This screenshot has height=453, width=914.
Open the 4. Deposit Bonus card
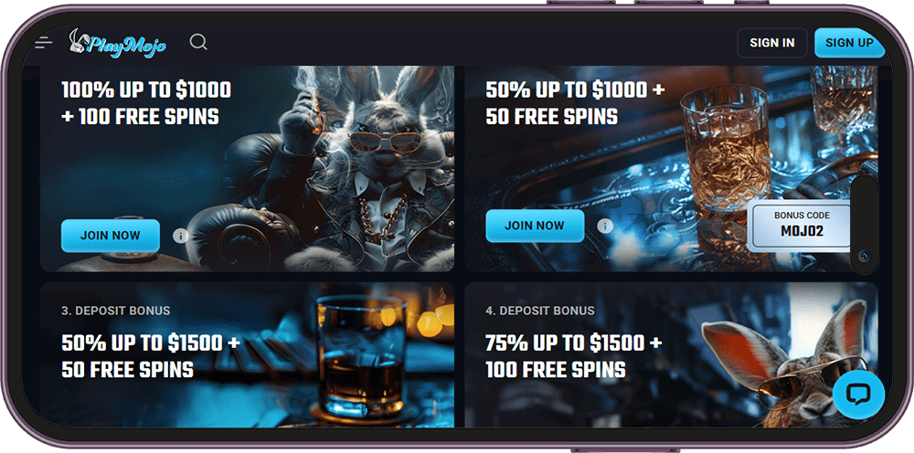[x=671, y=355]
